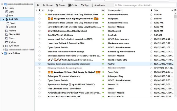Toggle the Tags quick filter
Screen dimensions: 177x111
click(x=85, y=5)
